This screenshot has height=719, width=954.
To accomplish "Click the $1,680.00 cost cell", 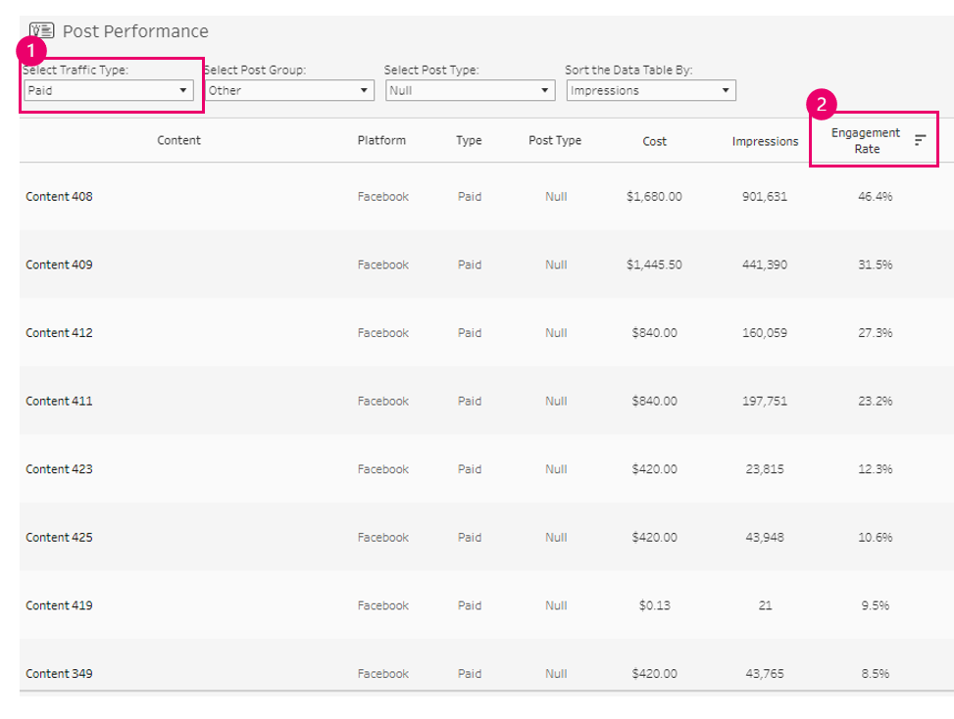I will click(654, 197).
